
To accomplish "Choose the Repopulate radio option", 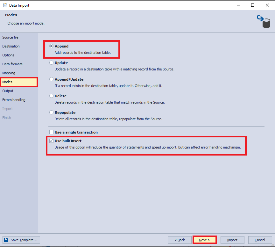I will [51, 112].
